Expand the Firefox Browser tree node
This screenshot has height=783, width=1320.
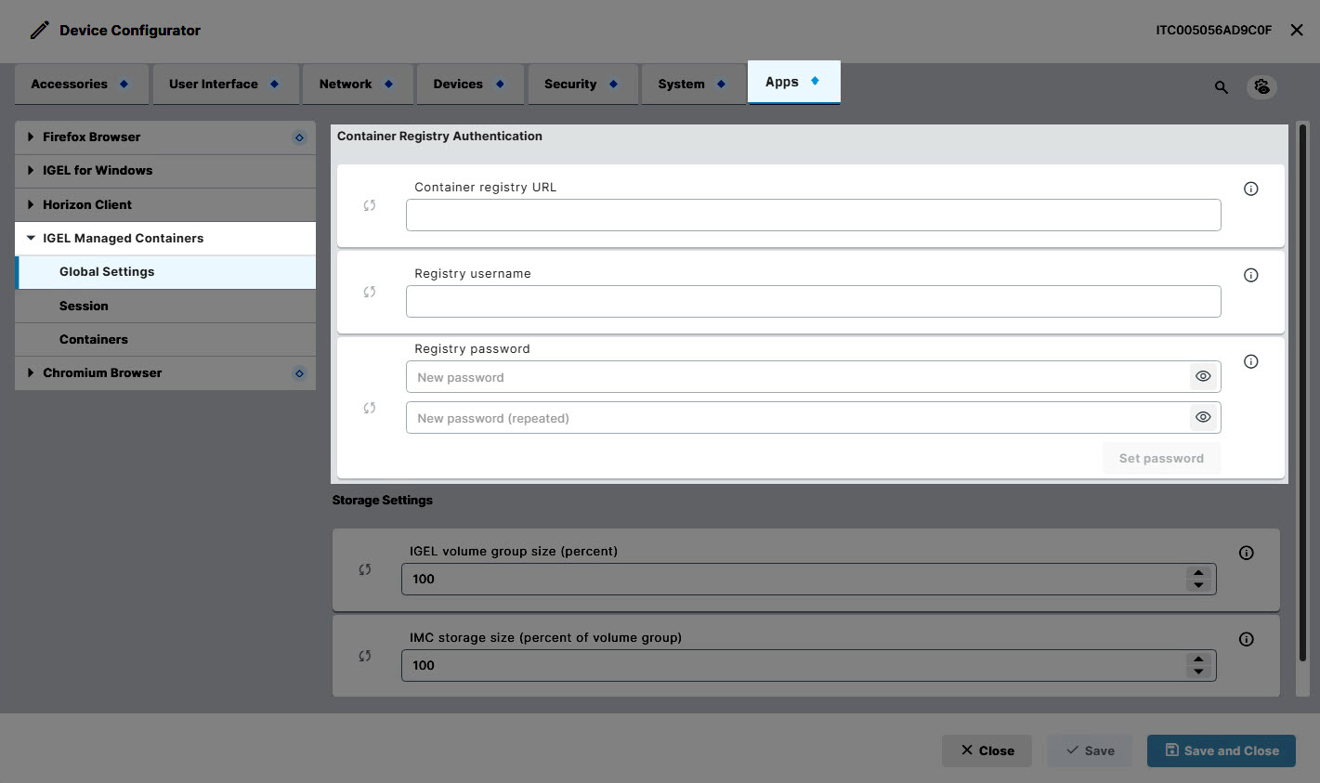pos(31,137)
